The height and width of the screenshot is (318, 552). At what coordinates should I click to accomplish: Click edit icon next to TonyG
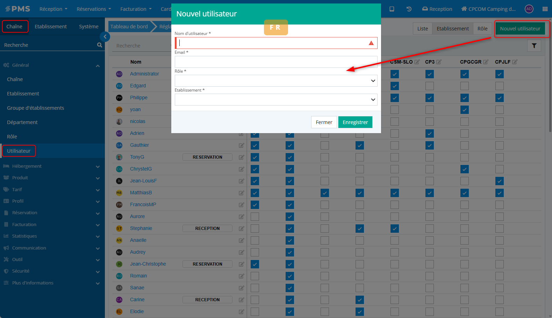tap(241, 157)
